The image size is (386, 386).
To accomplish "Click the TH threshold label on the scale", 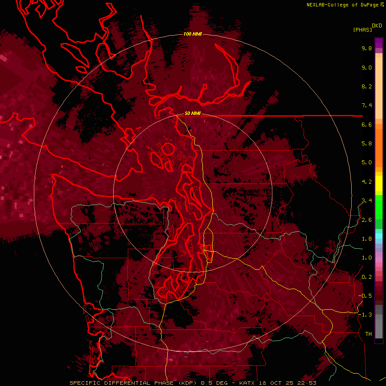I will pos(368,334).
